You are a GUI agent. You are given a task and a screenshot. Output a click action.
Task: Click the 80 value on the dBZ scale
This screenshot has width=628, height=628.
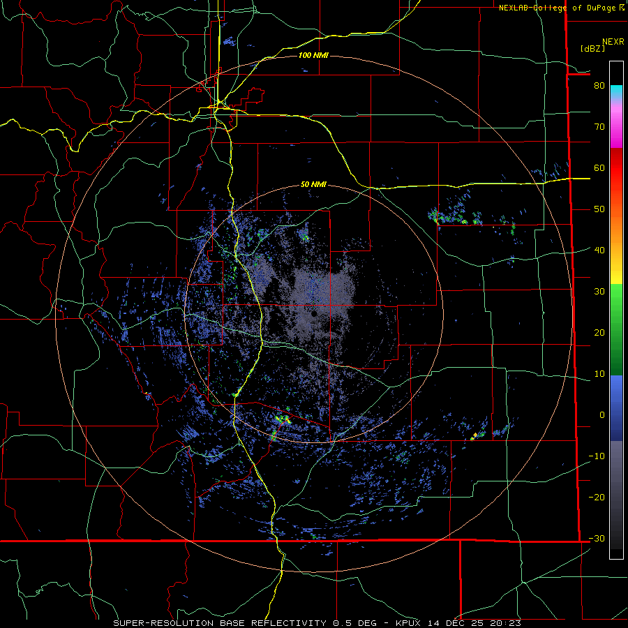[599, 85]
